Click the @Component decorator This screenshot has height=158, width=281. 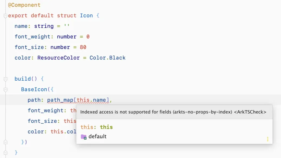(24, 5)
